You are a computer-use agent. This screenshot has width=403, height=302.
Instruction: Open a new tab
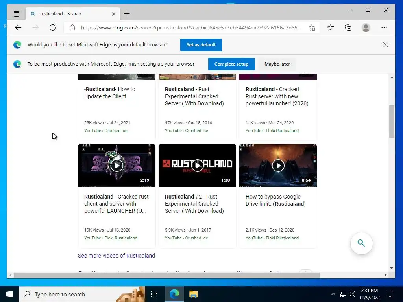coord(127,14)
